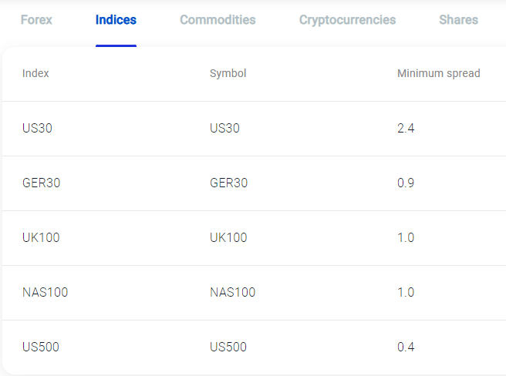Click the Minimum spread column header
The width and height of the screenshot is (506, 376).
click(439, 73)
